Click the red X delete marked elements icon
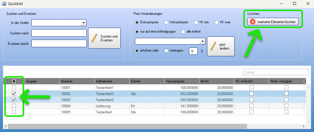 (253, 22)
